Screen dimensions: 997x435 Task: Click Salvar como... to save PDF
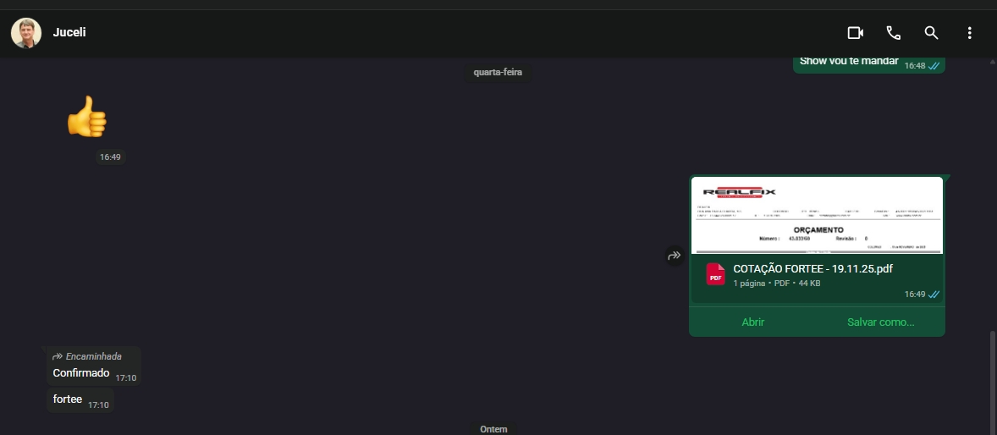[880, 322]
